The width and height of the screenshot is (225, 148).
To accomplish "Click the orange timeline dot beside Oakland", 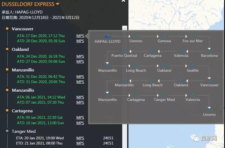I will tap(7, 49).
